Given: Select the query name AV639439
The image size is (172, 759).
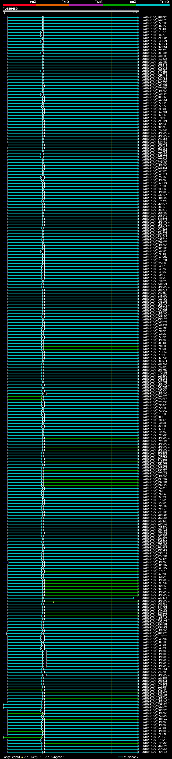Looking at the screenshot, I should 10,9.
